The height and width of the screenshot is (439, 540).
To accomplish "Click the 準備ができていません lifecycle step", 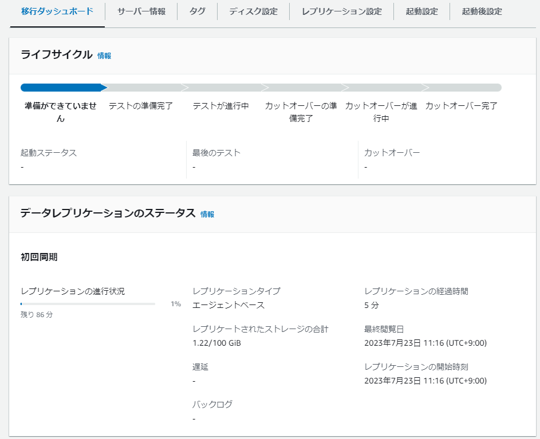I will pyautogui.click(x=61, y=112).
